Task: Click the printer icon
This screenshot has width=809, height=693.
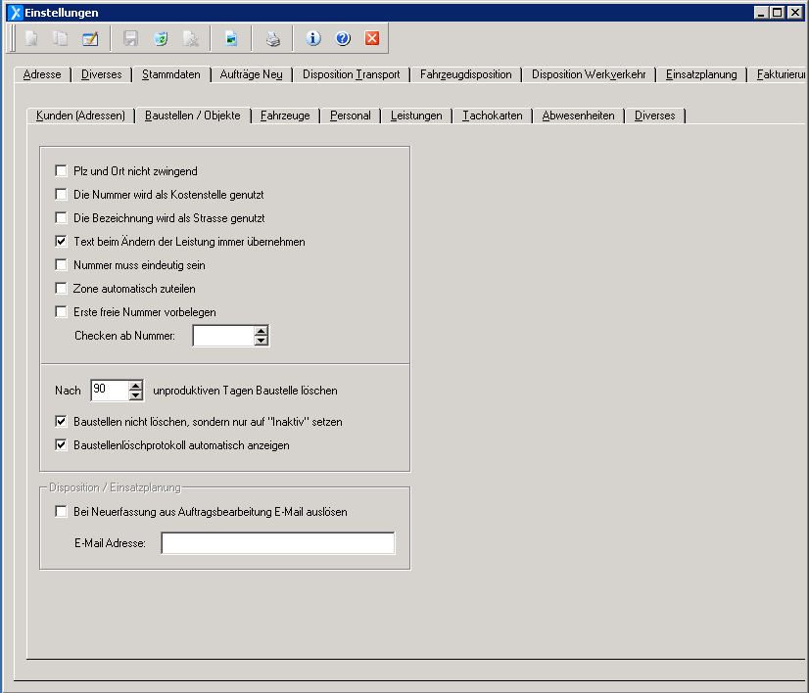Action: [x=273, y=39]
